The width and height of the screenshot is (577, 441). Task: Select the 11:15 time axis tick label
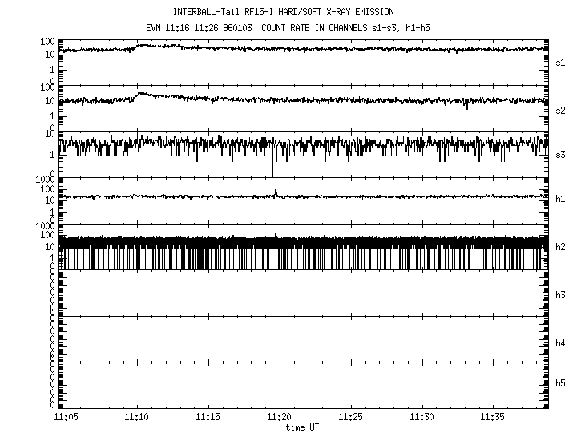[208, 418]
